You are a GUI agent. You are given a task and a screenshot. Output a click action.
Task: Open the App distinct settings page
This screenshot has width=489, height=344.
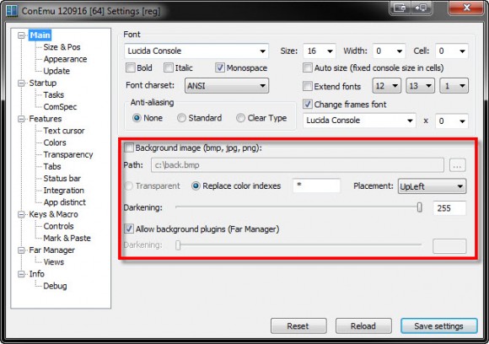point(65,202)
